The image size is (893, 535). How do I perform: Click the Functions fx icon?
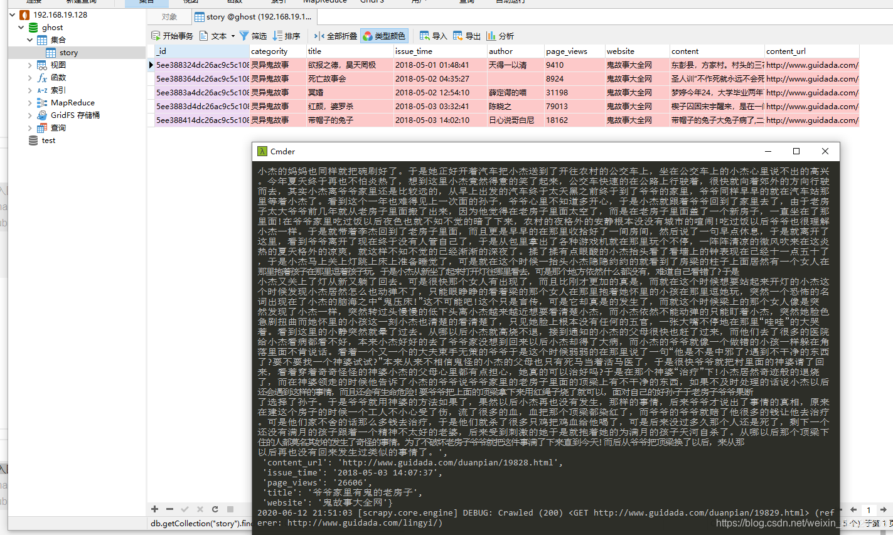(x=42, y=77)
